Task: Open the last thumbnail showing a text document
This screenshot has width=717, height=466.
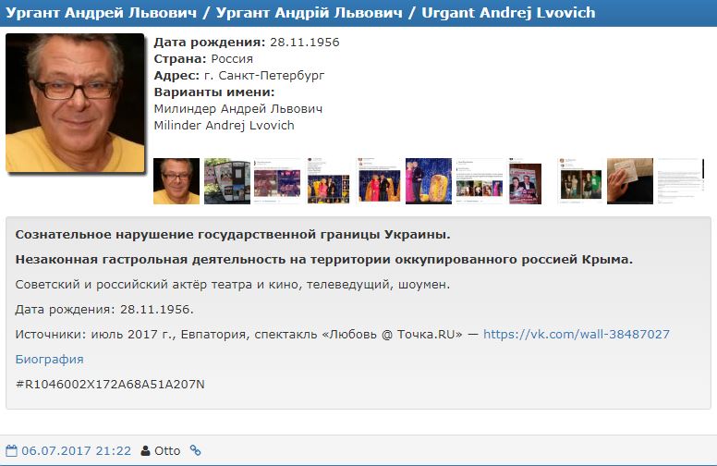Action: [x=681, y=181]
